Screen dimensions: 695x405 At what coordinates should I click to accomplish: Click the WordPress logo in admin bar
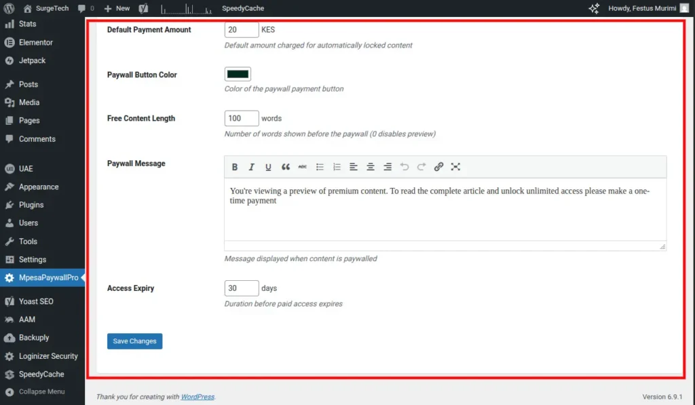(9, 8)
